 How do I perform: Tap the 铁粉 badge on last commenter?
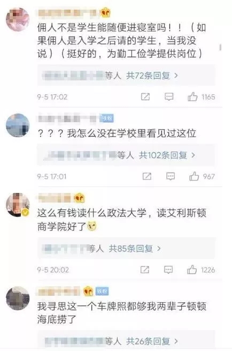[102, 291]
